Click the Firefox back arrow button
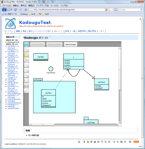Image resolution: width=145 pixels, height=149 pixels. [x=4, y=10]
